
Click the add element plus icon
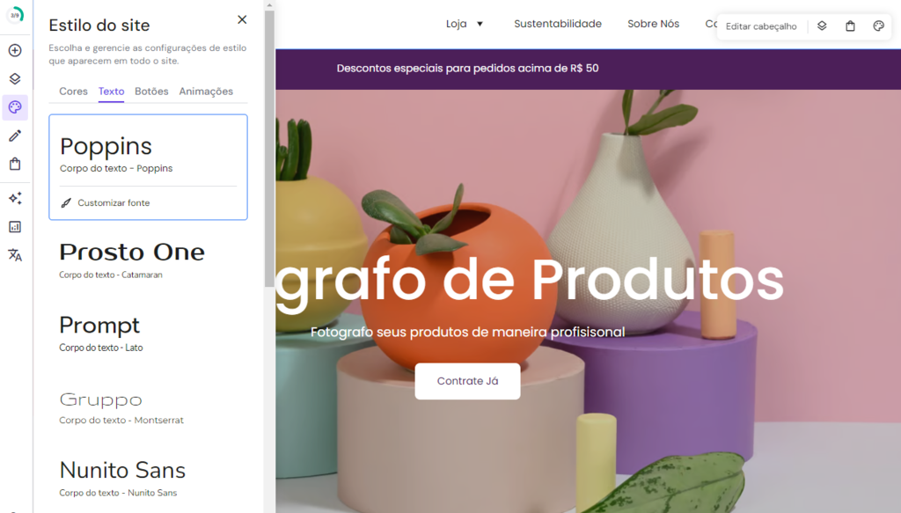pos(15,50)
